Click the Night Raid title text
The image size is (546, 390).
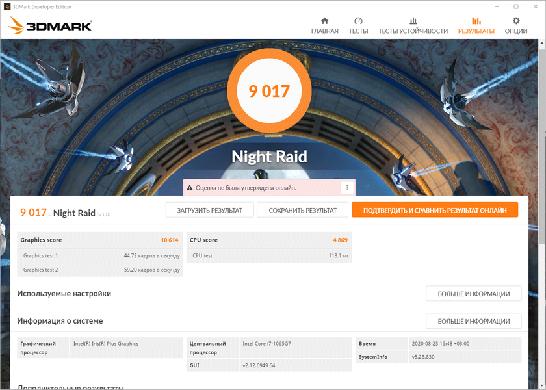[x=269, y=157]
